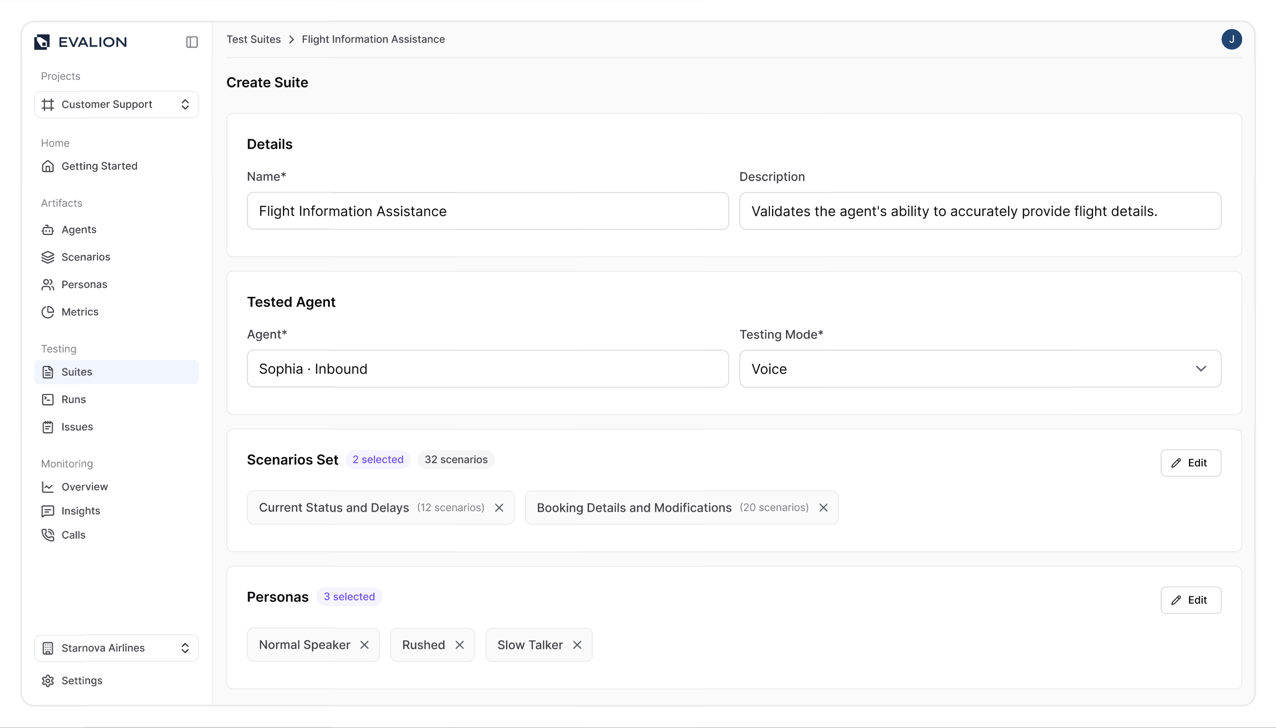The width and height of the screenshot is (1276, 728).
Task: Open the Overview monitoring dashboard
Action: (x=84, y=486)
